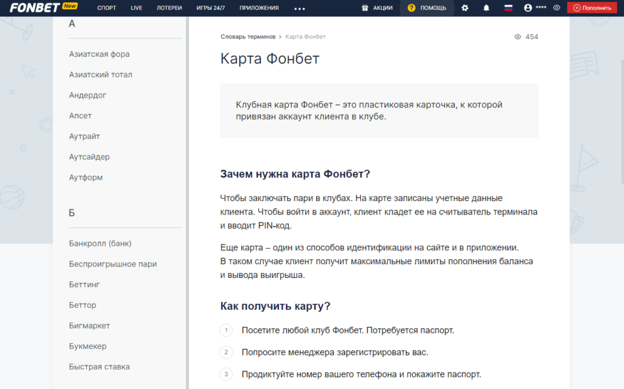Open the Банкролл (банк) term
624x389 pixels.
click(x=101, y=243)
